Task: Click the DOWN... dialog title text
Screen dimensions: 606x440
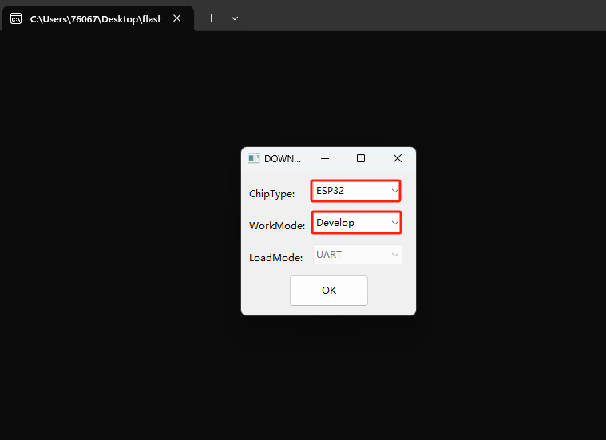Action: tap(283, 158)
